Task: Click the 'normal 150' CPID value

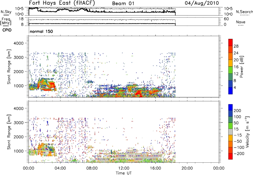Action: 41,31
